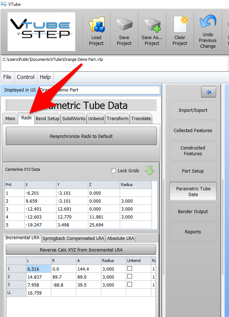The image size is (229, 317).
Task: Open the Bender Output panel
Action: click(x=193, y=212)
